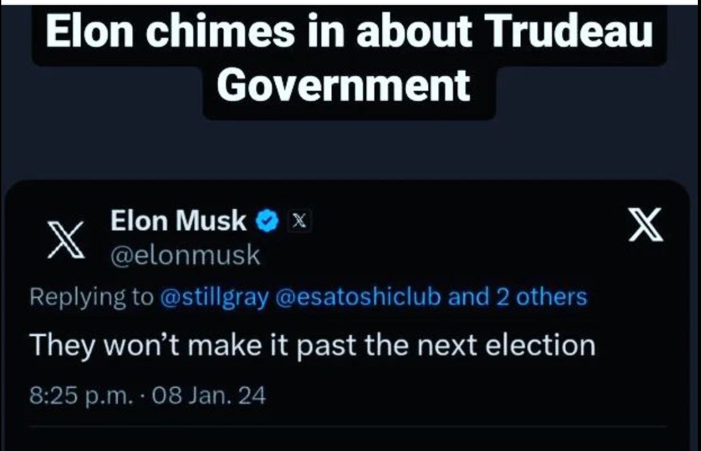Screen dimensions: 701x451
Task: Open the @esatoshiclub mention
Action: click(358, 297)
